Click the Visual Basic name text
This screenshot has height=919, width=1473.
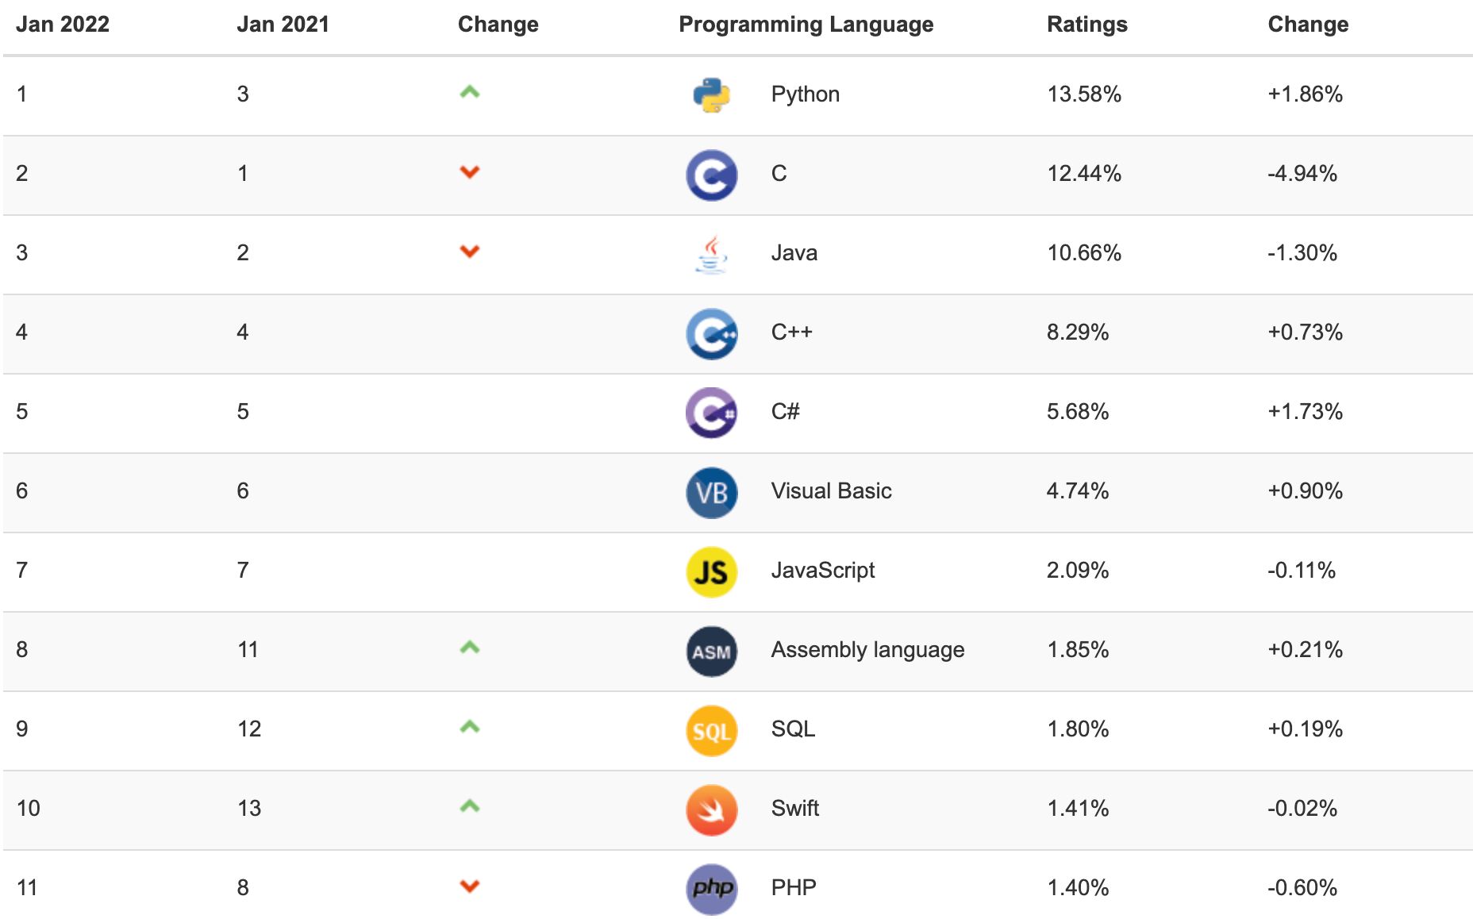(831, 491)
